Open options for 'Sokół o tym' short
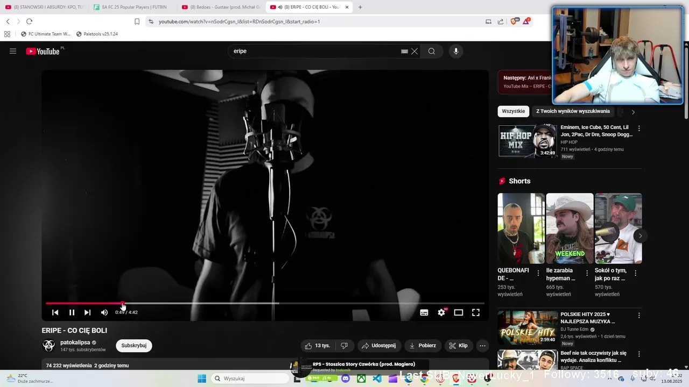The image size is (689, 387). [x=635, y=273]
